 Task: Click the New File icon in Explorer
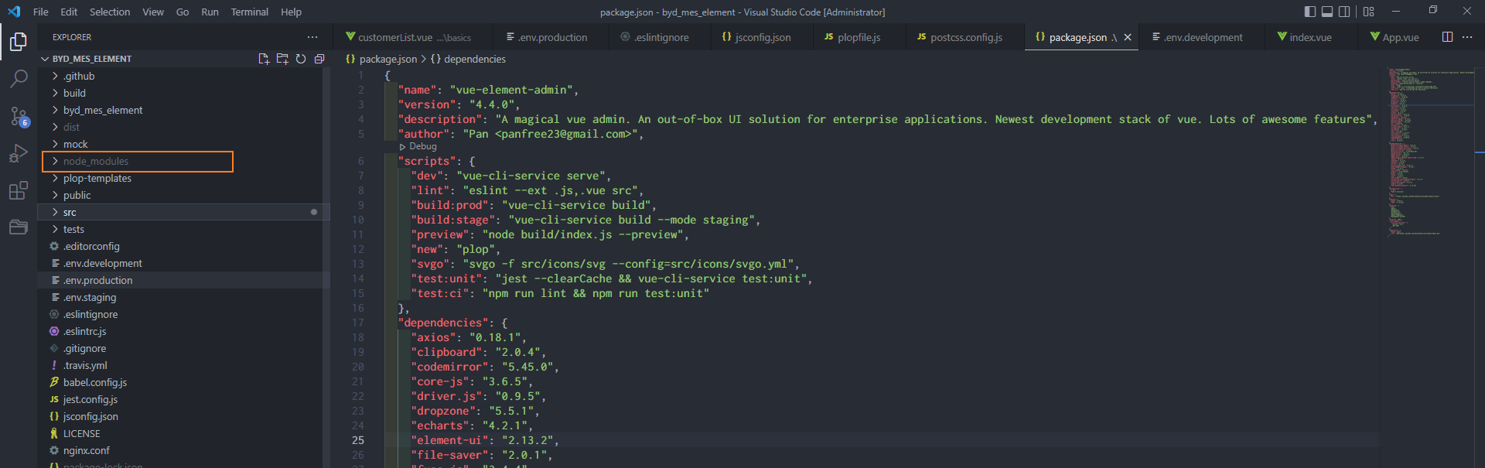pos(264,59)
